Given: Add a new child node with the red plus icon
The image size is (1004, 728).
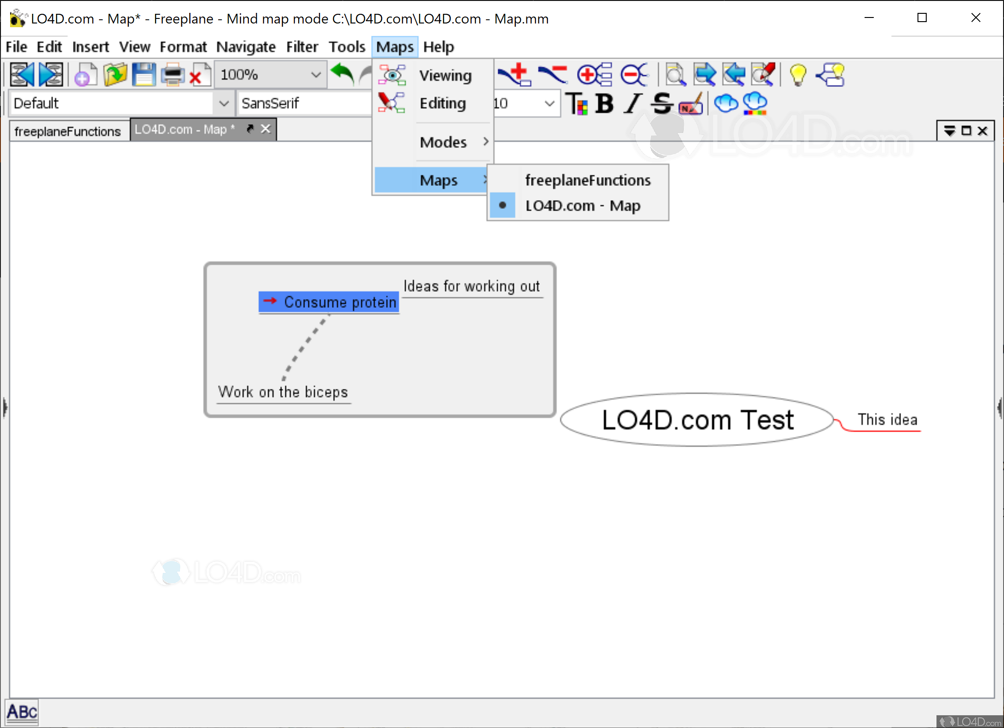Looking at the screenshot, I should [x=515, y=75].
